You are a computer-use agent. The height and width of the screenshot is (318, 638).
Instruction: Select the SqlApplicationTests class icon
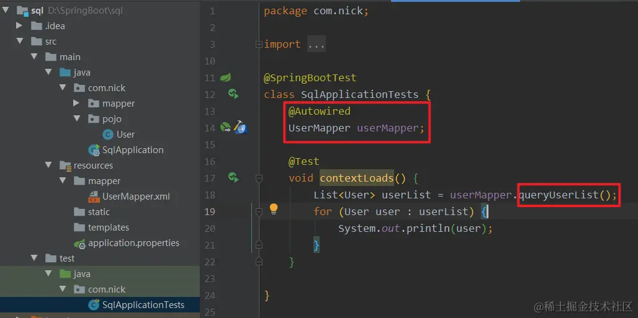click(94, 305)
